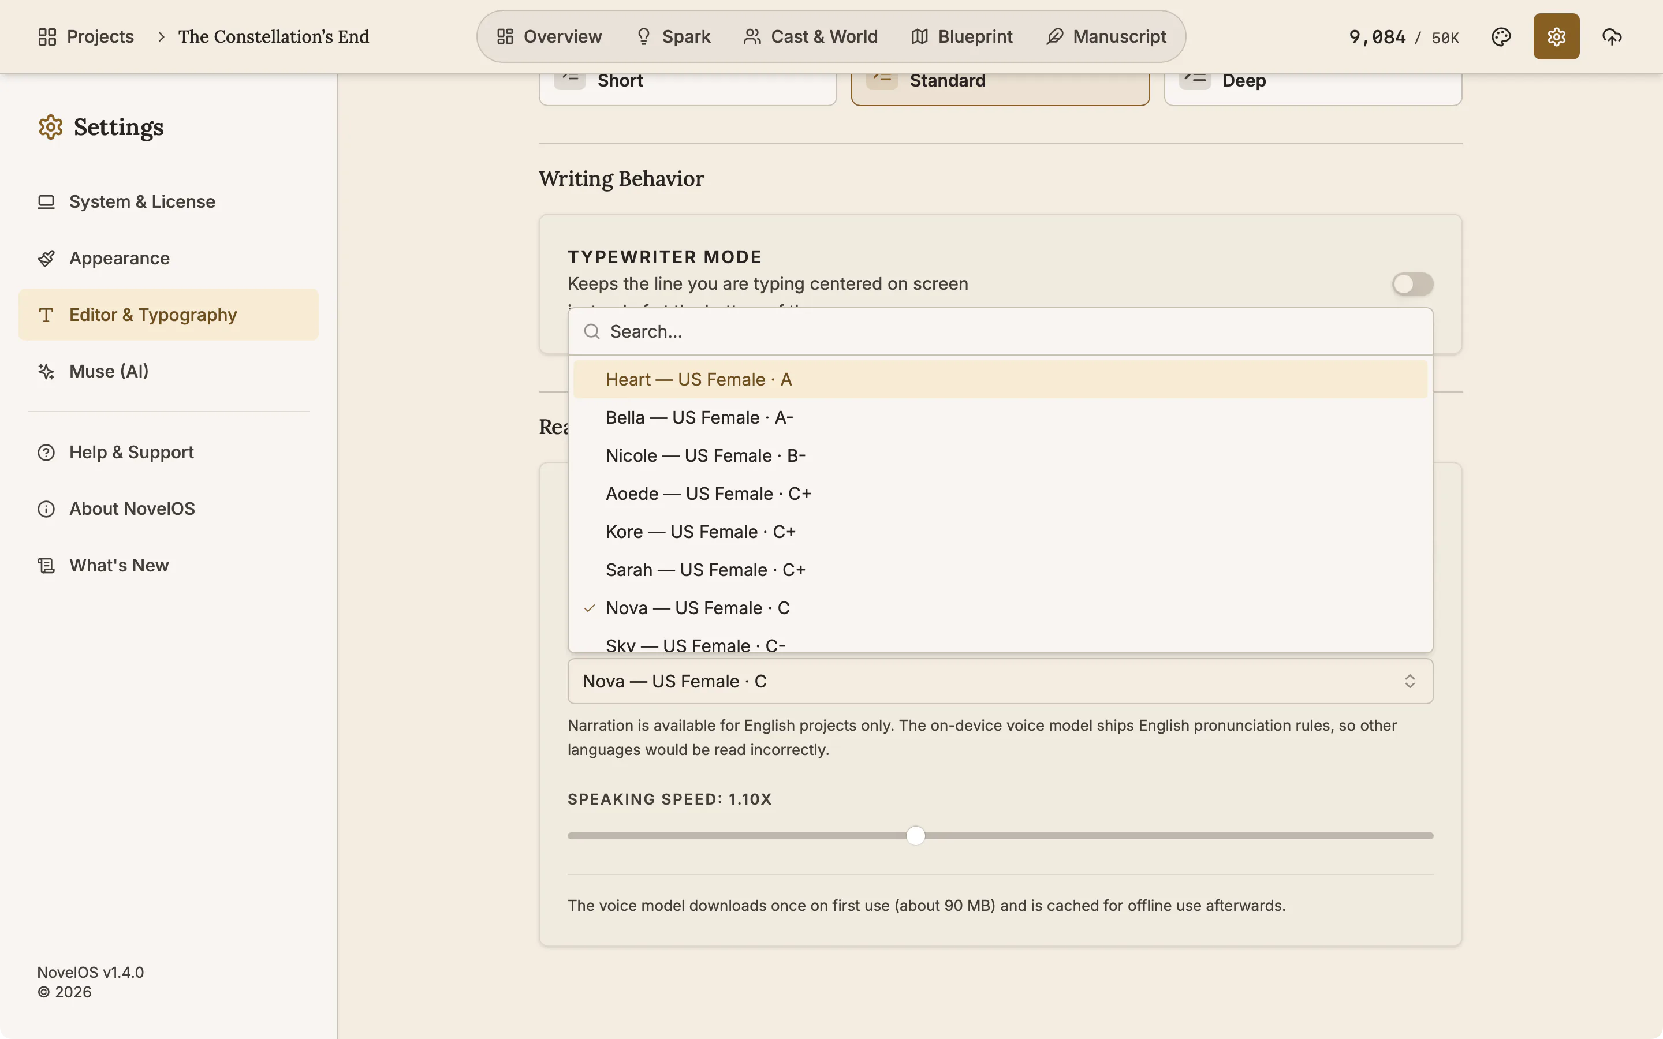Click the Appearance paintbrush icon
The width and height of the screenshot is (1663, 1039).
46,259
